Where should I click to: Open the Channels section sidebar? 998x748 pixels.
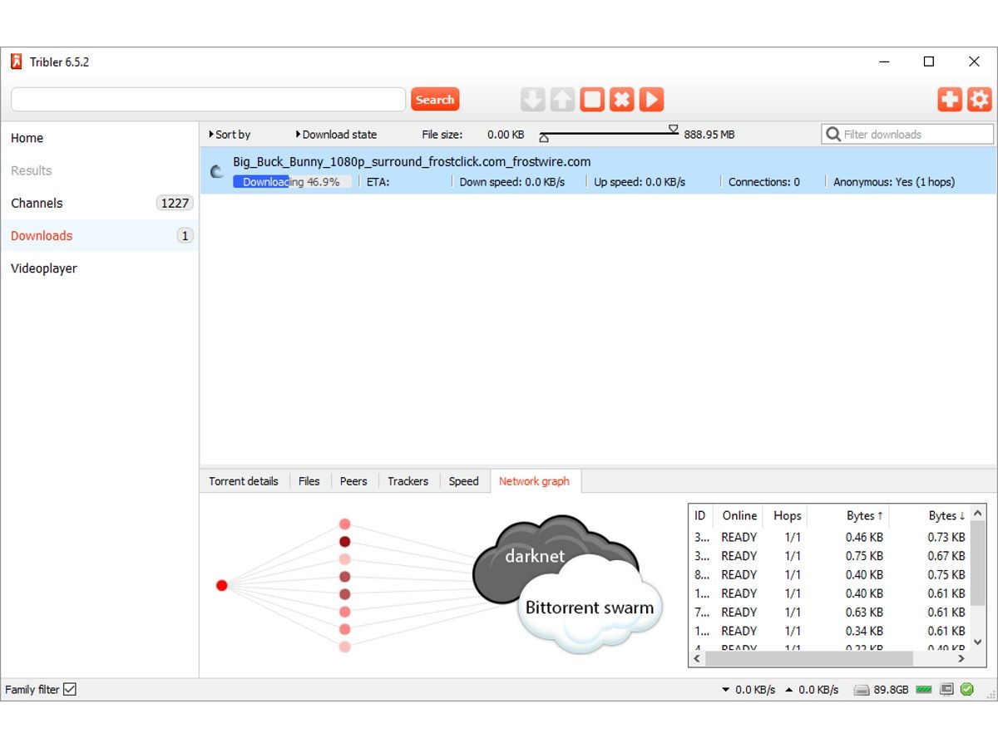(x=37, y=203)
